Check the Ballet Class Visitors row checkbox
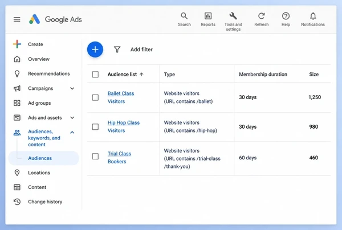342x230 pixels. [x=95, y=97]
